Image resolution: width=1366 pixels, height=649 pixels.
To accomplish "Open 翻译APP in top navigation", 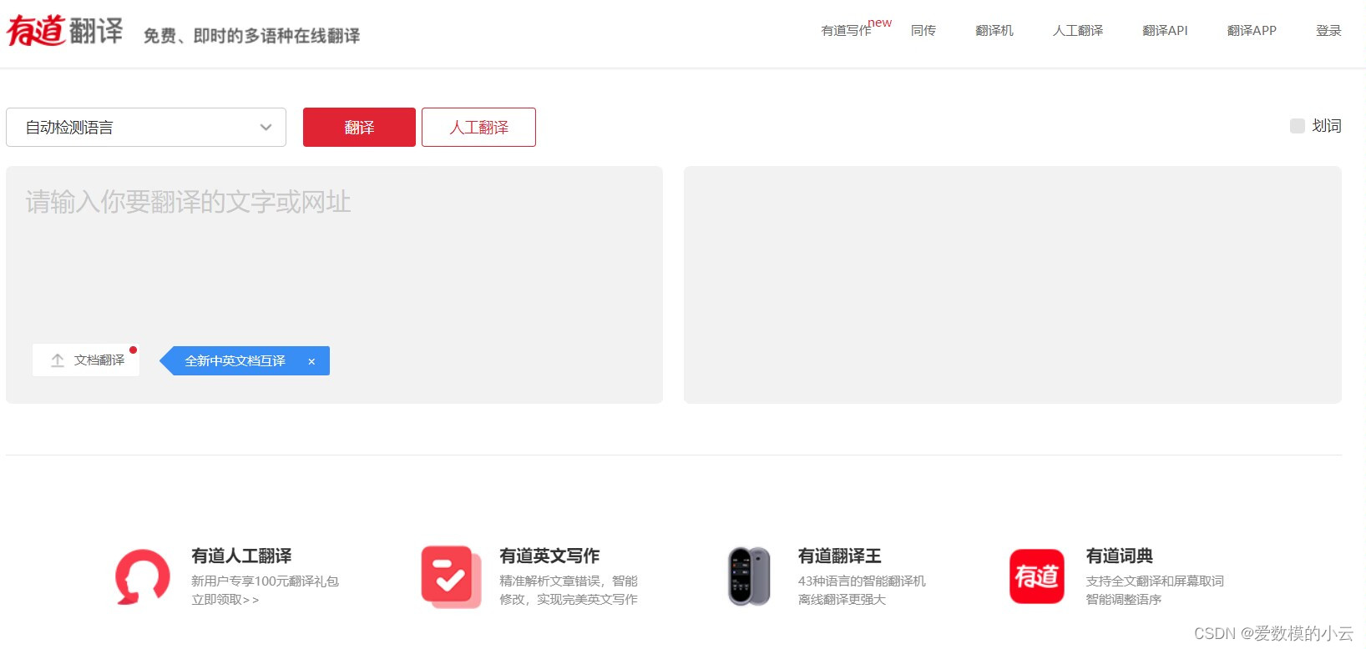I will point(1252,30).
